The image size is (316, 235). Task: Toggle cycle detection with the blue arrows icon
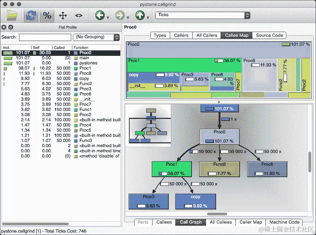coord(31,16)
